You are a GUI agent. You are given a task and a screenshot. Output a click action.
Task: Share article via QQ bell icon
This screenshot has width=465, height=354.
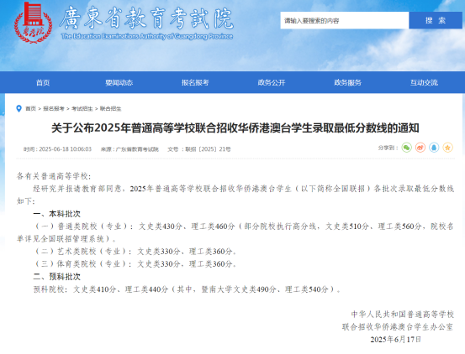[x=434, y=148]
